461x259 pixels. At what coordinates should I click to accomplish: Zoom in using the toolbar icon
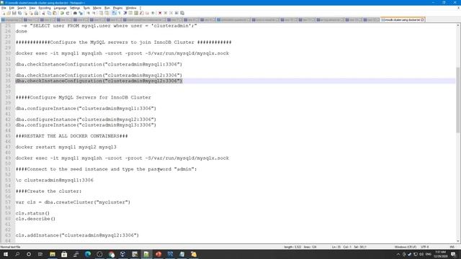click(88, 13)
